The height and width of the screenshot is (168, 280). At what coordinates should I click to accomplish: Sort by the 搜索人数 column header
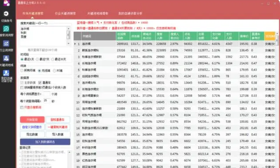tap(162, 36)
